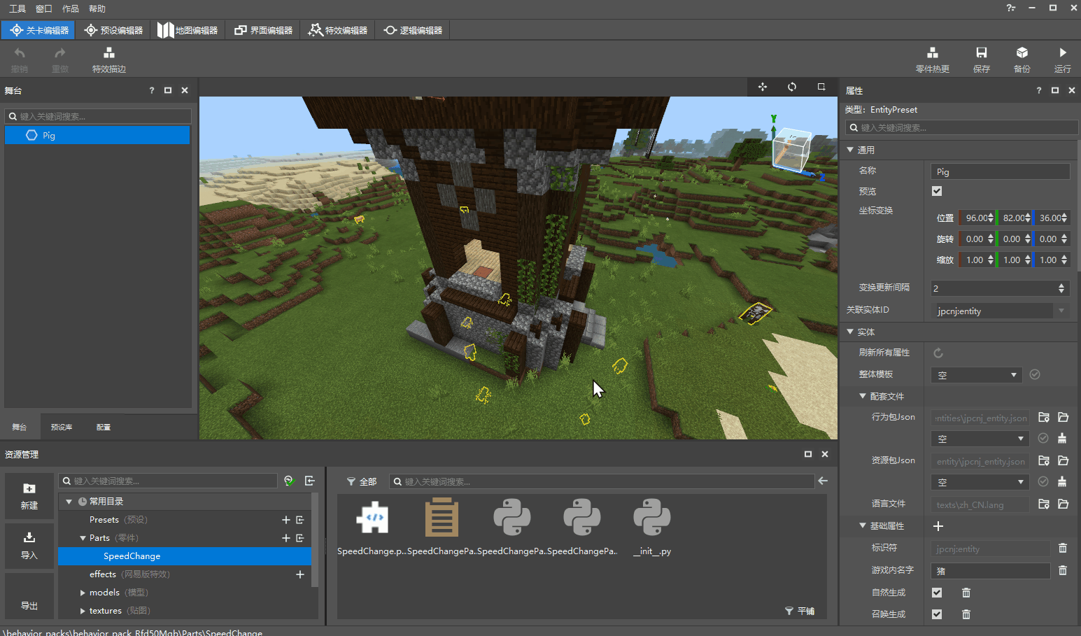Switch to the 特效编辑器 effects editor tab
This screenshot has width=1081, height=636.
(x=338, y=30)
